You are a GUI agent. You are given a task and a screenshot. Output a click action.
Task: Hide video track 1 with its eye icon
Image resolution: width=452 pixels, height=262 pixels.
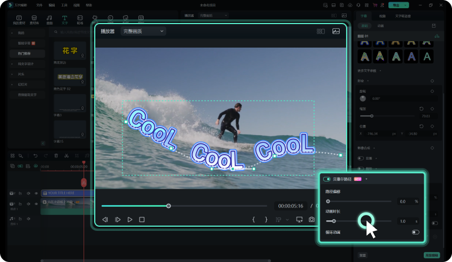[x=36, y=204]
